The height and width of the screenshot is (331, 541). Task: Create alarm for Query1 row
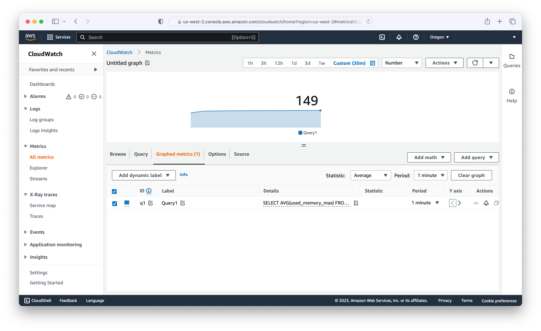pos(486,203)
